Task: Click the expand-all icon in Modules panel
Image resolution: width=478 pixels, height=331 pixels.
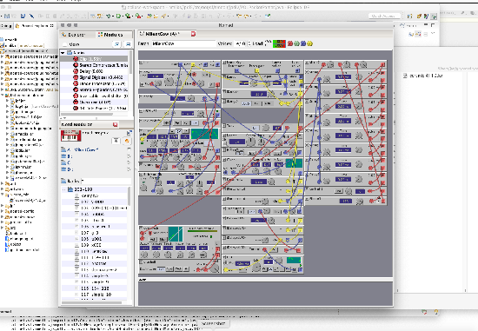Action: click(117, 44)
